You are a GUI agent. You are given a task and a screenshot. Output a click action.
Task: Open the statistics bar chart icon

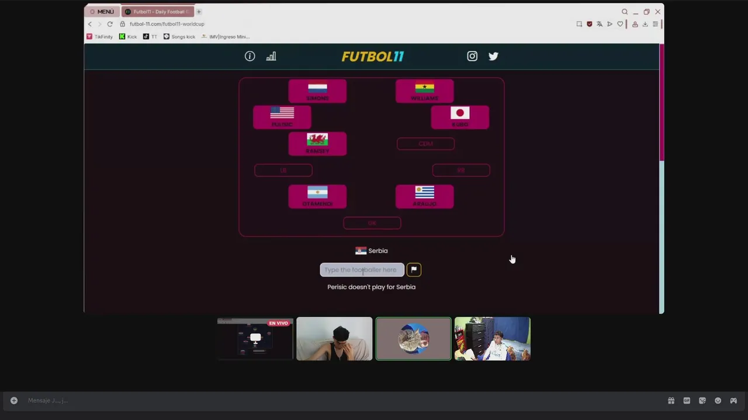coord(271,56)
